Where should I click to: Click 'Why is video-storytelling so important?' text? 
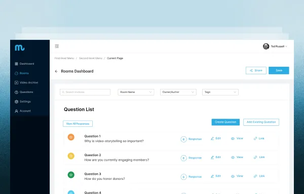114,141
